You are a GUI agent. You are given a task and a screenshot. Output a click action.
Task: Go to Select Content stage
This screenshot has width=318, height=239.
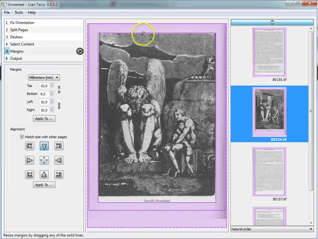click(x=44, y=44)
